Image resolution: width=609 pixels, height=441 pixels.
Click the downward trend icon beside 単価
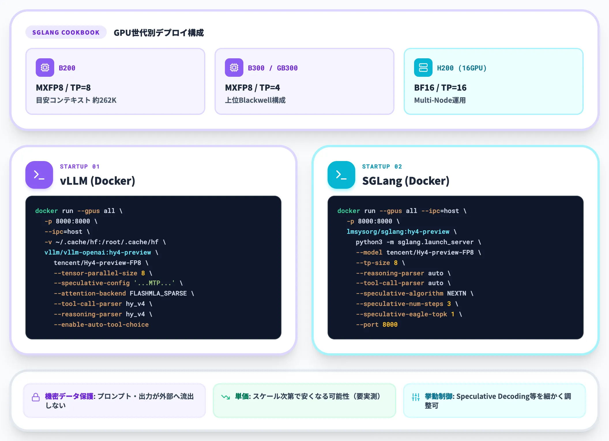(x=225, y=397)
